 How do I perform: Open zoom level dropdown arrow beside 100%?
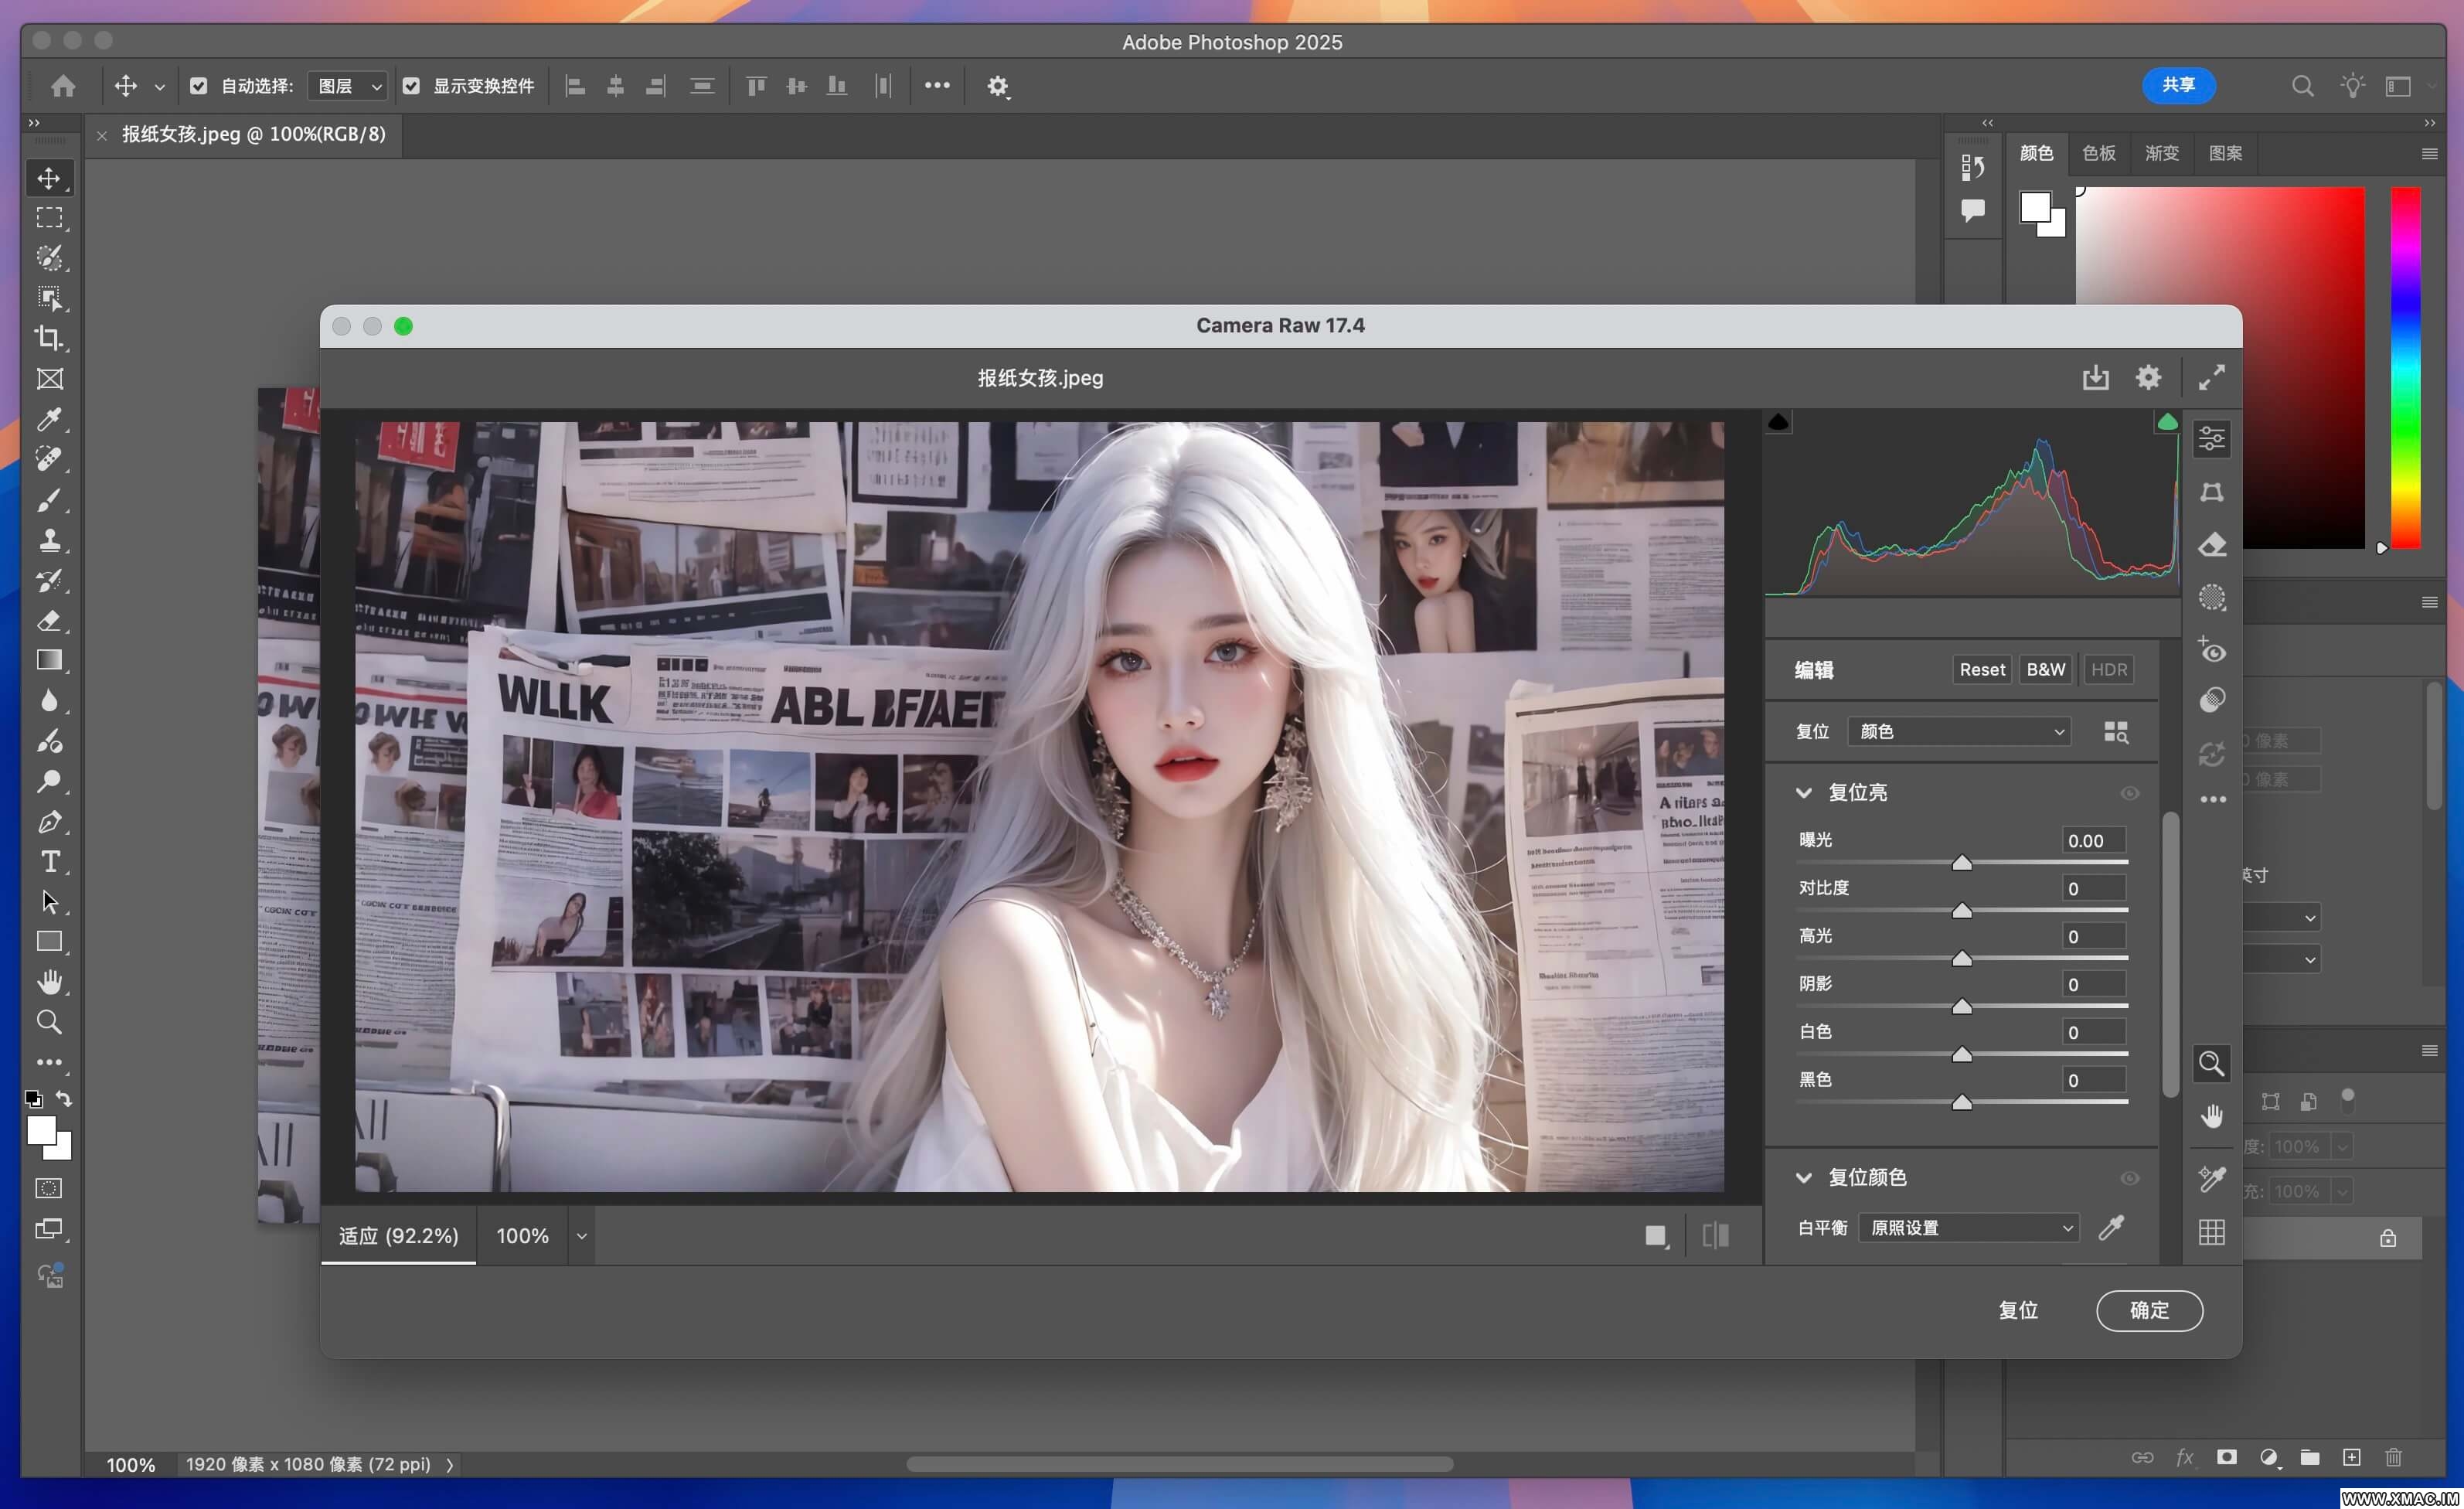pyautogui.click(x=581, y=1236)
